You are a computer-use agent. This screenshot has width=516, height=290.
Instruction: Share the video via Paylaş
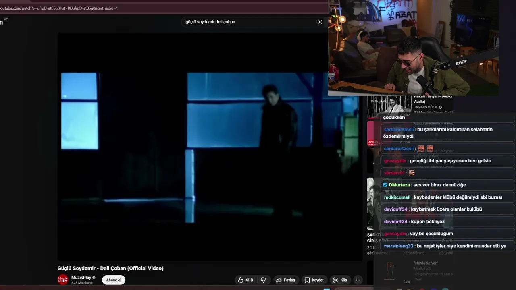tap(285, 280)
